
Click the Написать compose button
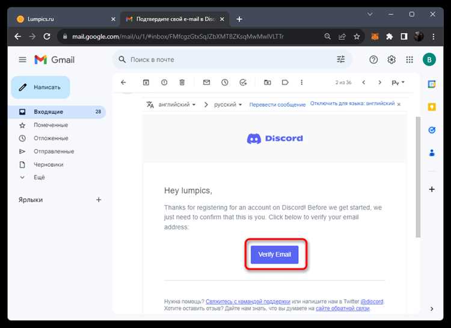(x=40, y=87)
